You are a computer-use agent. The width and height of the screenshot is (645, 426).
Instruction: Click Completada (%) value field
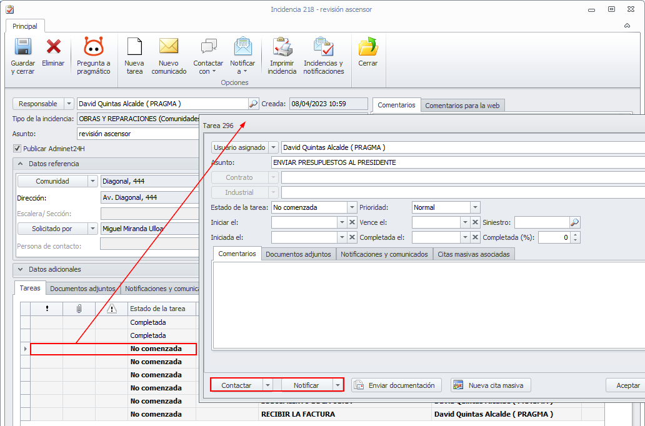(x=554, y=237)
